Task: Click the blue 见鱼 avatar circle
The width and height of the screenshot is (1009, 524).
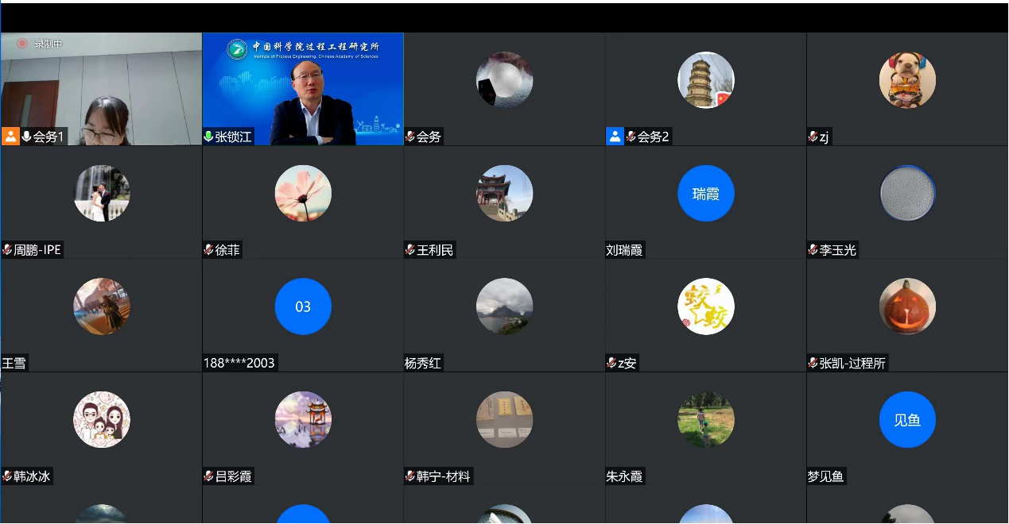Action: coord(907,420)
